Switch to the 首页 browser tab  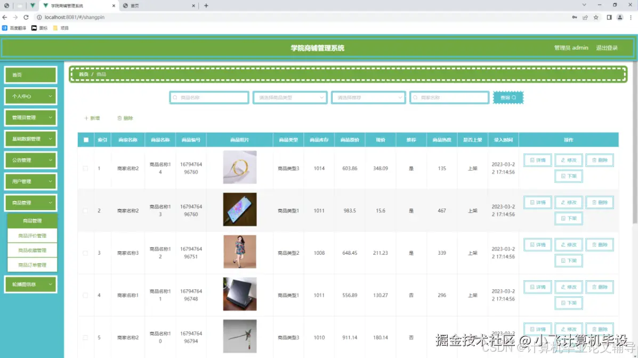[x=159, y=6]
